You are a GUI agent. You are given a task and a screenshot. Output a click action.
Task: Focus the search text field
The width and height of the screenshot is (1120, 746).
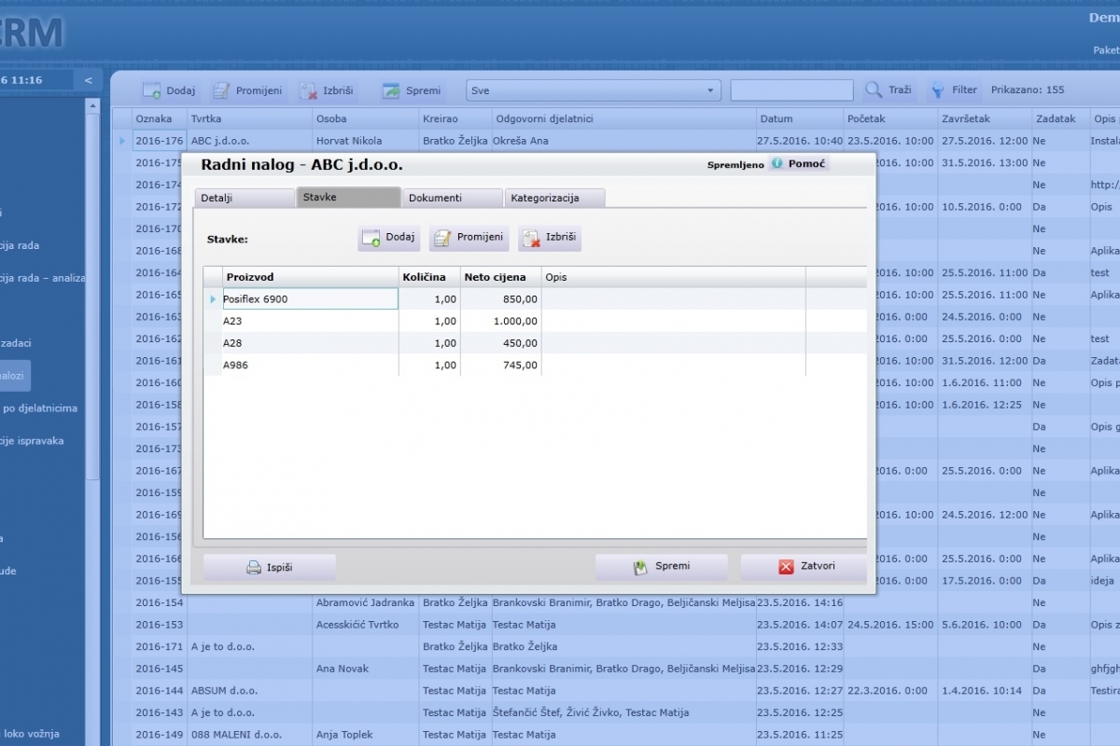coord(791,90)
